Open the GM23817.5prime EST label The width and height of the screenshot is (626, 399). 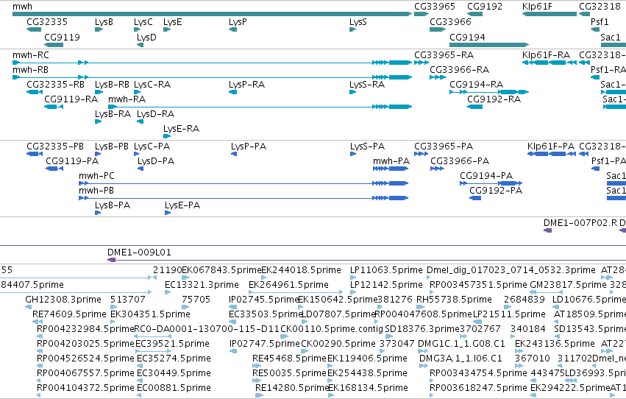(x=568, y=285)
